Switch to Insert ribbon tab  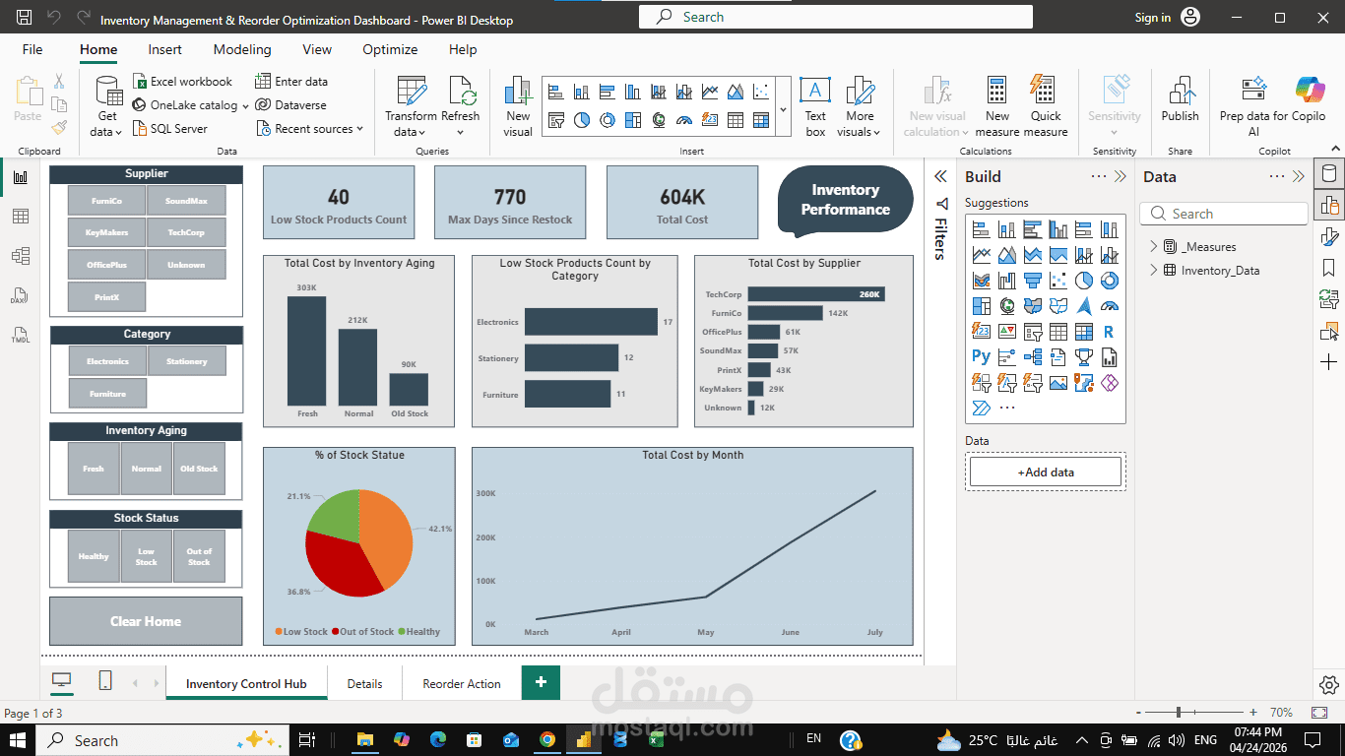(165, 49)
